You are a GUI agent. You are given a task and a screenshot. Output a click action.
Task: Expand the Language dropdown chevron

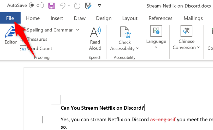coord(156,47)
